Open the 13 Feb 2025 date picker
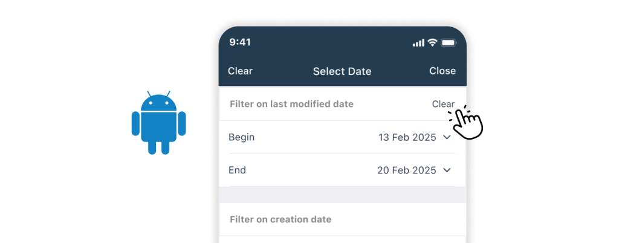 coord(407,137)
